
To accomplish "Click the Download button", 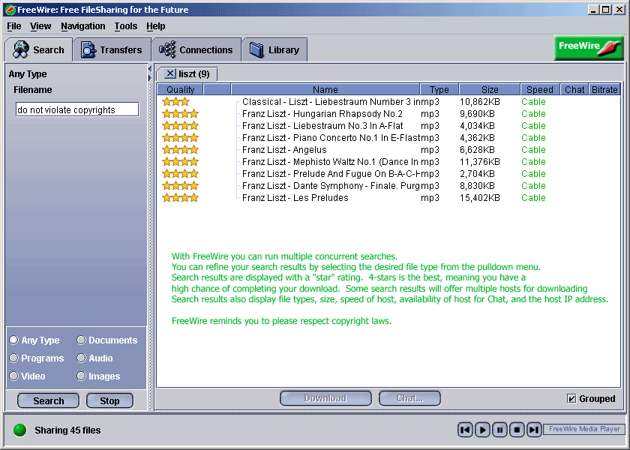I will (325, 398).
